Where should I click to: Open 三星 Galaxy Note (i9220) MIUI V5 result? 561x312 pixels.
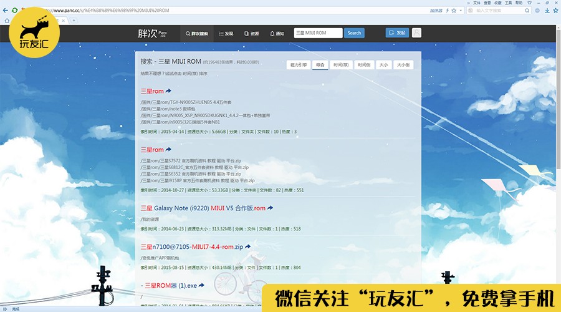pos(203,208)
